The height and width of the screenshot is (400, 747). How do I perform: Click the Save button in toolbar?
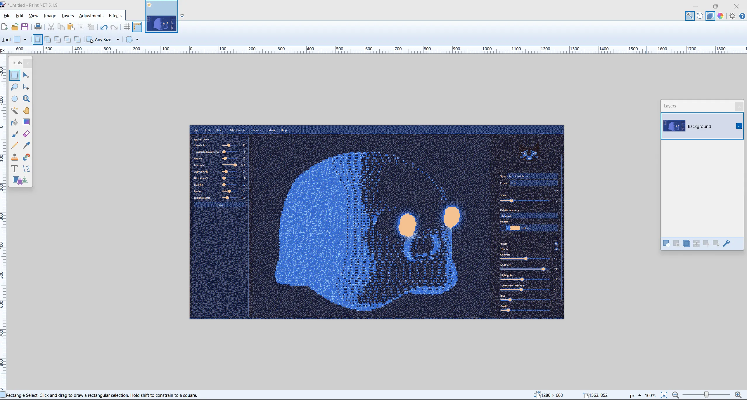point(25,27)
